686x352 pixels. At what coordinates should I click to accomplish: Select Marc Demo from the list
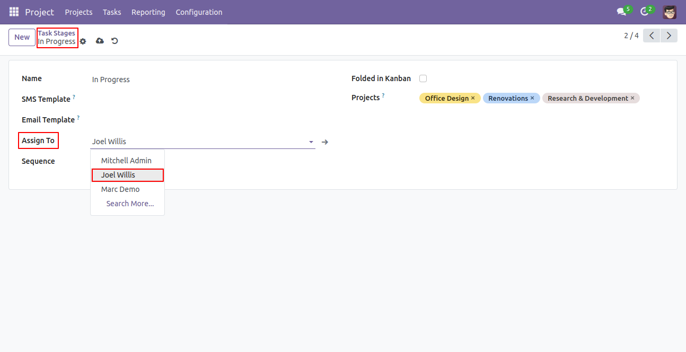pyautogui.click(x=127, y=189)
